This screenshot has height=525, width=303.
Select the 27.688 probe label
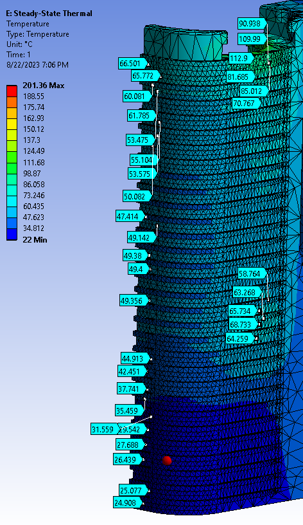130,445
